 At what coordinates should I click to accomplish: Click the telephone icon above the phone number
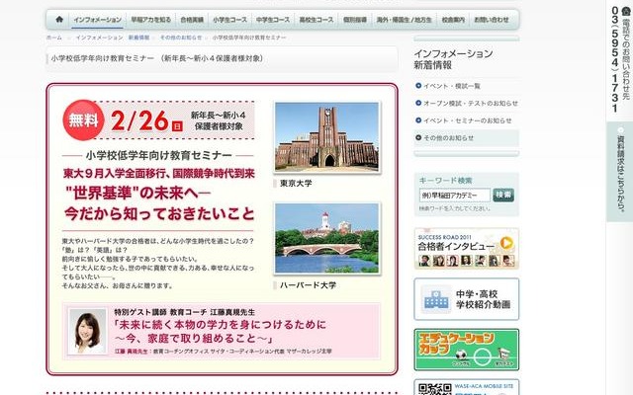click(626, 11)
